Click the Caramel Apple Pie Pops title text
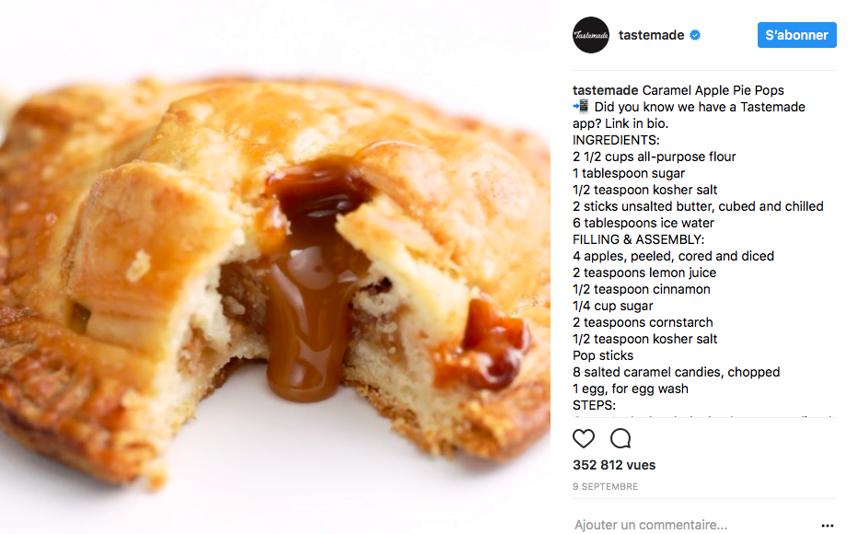Image resolution: width=858 pixels, height=534 pixels. tap(713, 90)
